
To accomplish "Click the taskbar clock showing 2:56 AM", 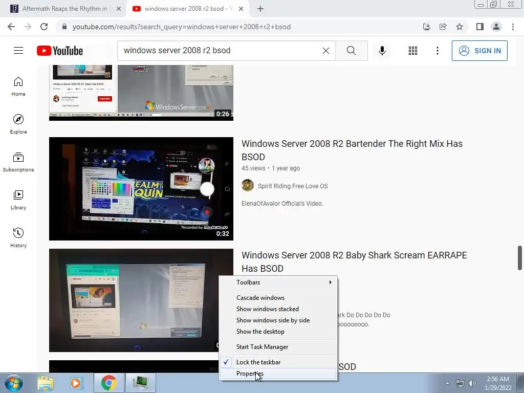I will [x=498, y=383].
